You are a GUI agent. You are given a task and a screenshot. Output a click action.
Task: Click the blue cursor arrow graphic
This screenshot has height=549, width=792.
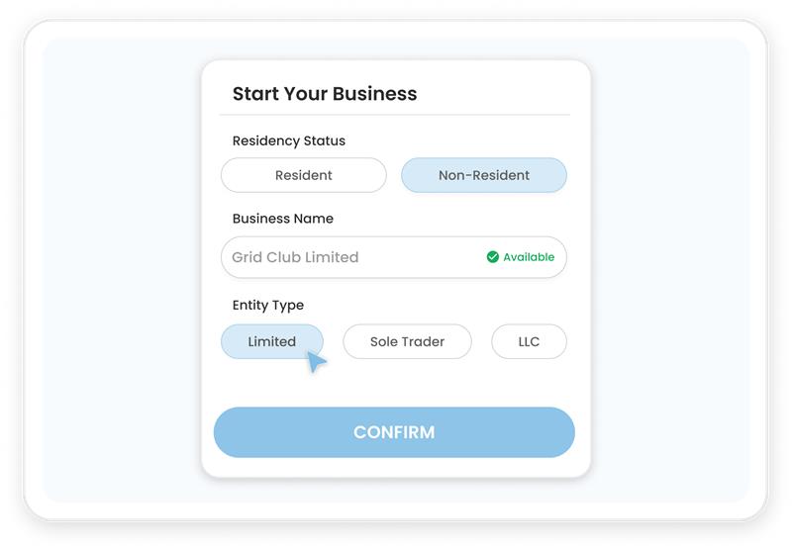(317, 362)
